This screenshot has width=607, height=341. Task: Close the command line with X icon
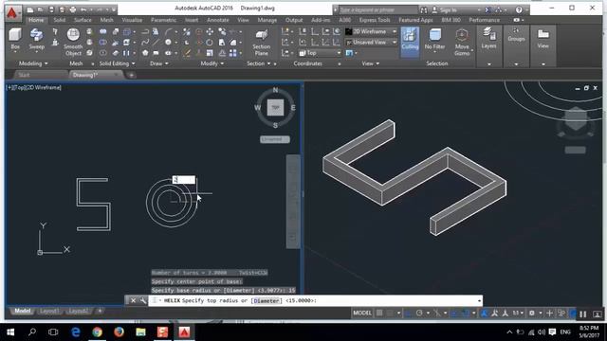[133, 300]
